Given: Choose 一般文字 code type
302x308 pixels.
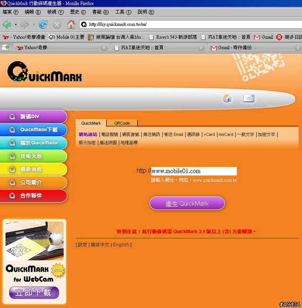Looking at the screenshot, I should 245,134.
